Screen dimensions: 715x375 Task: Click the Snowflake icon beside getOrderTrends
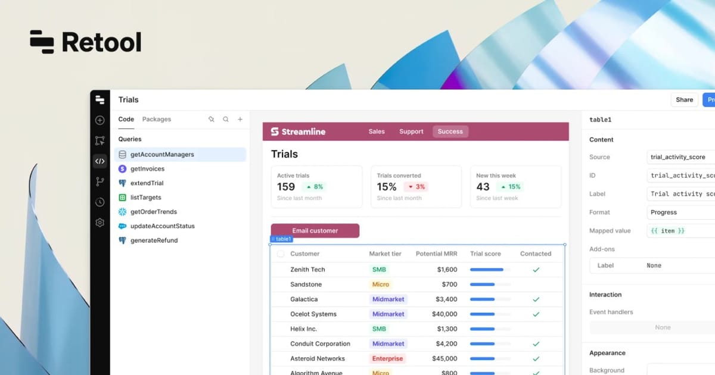(122, 212)
